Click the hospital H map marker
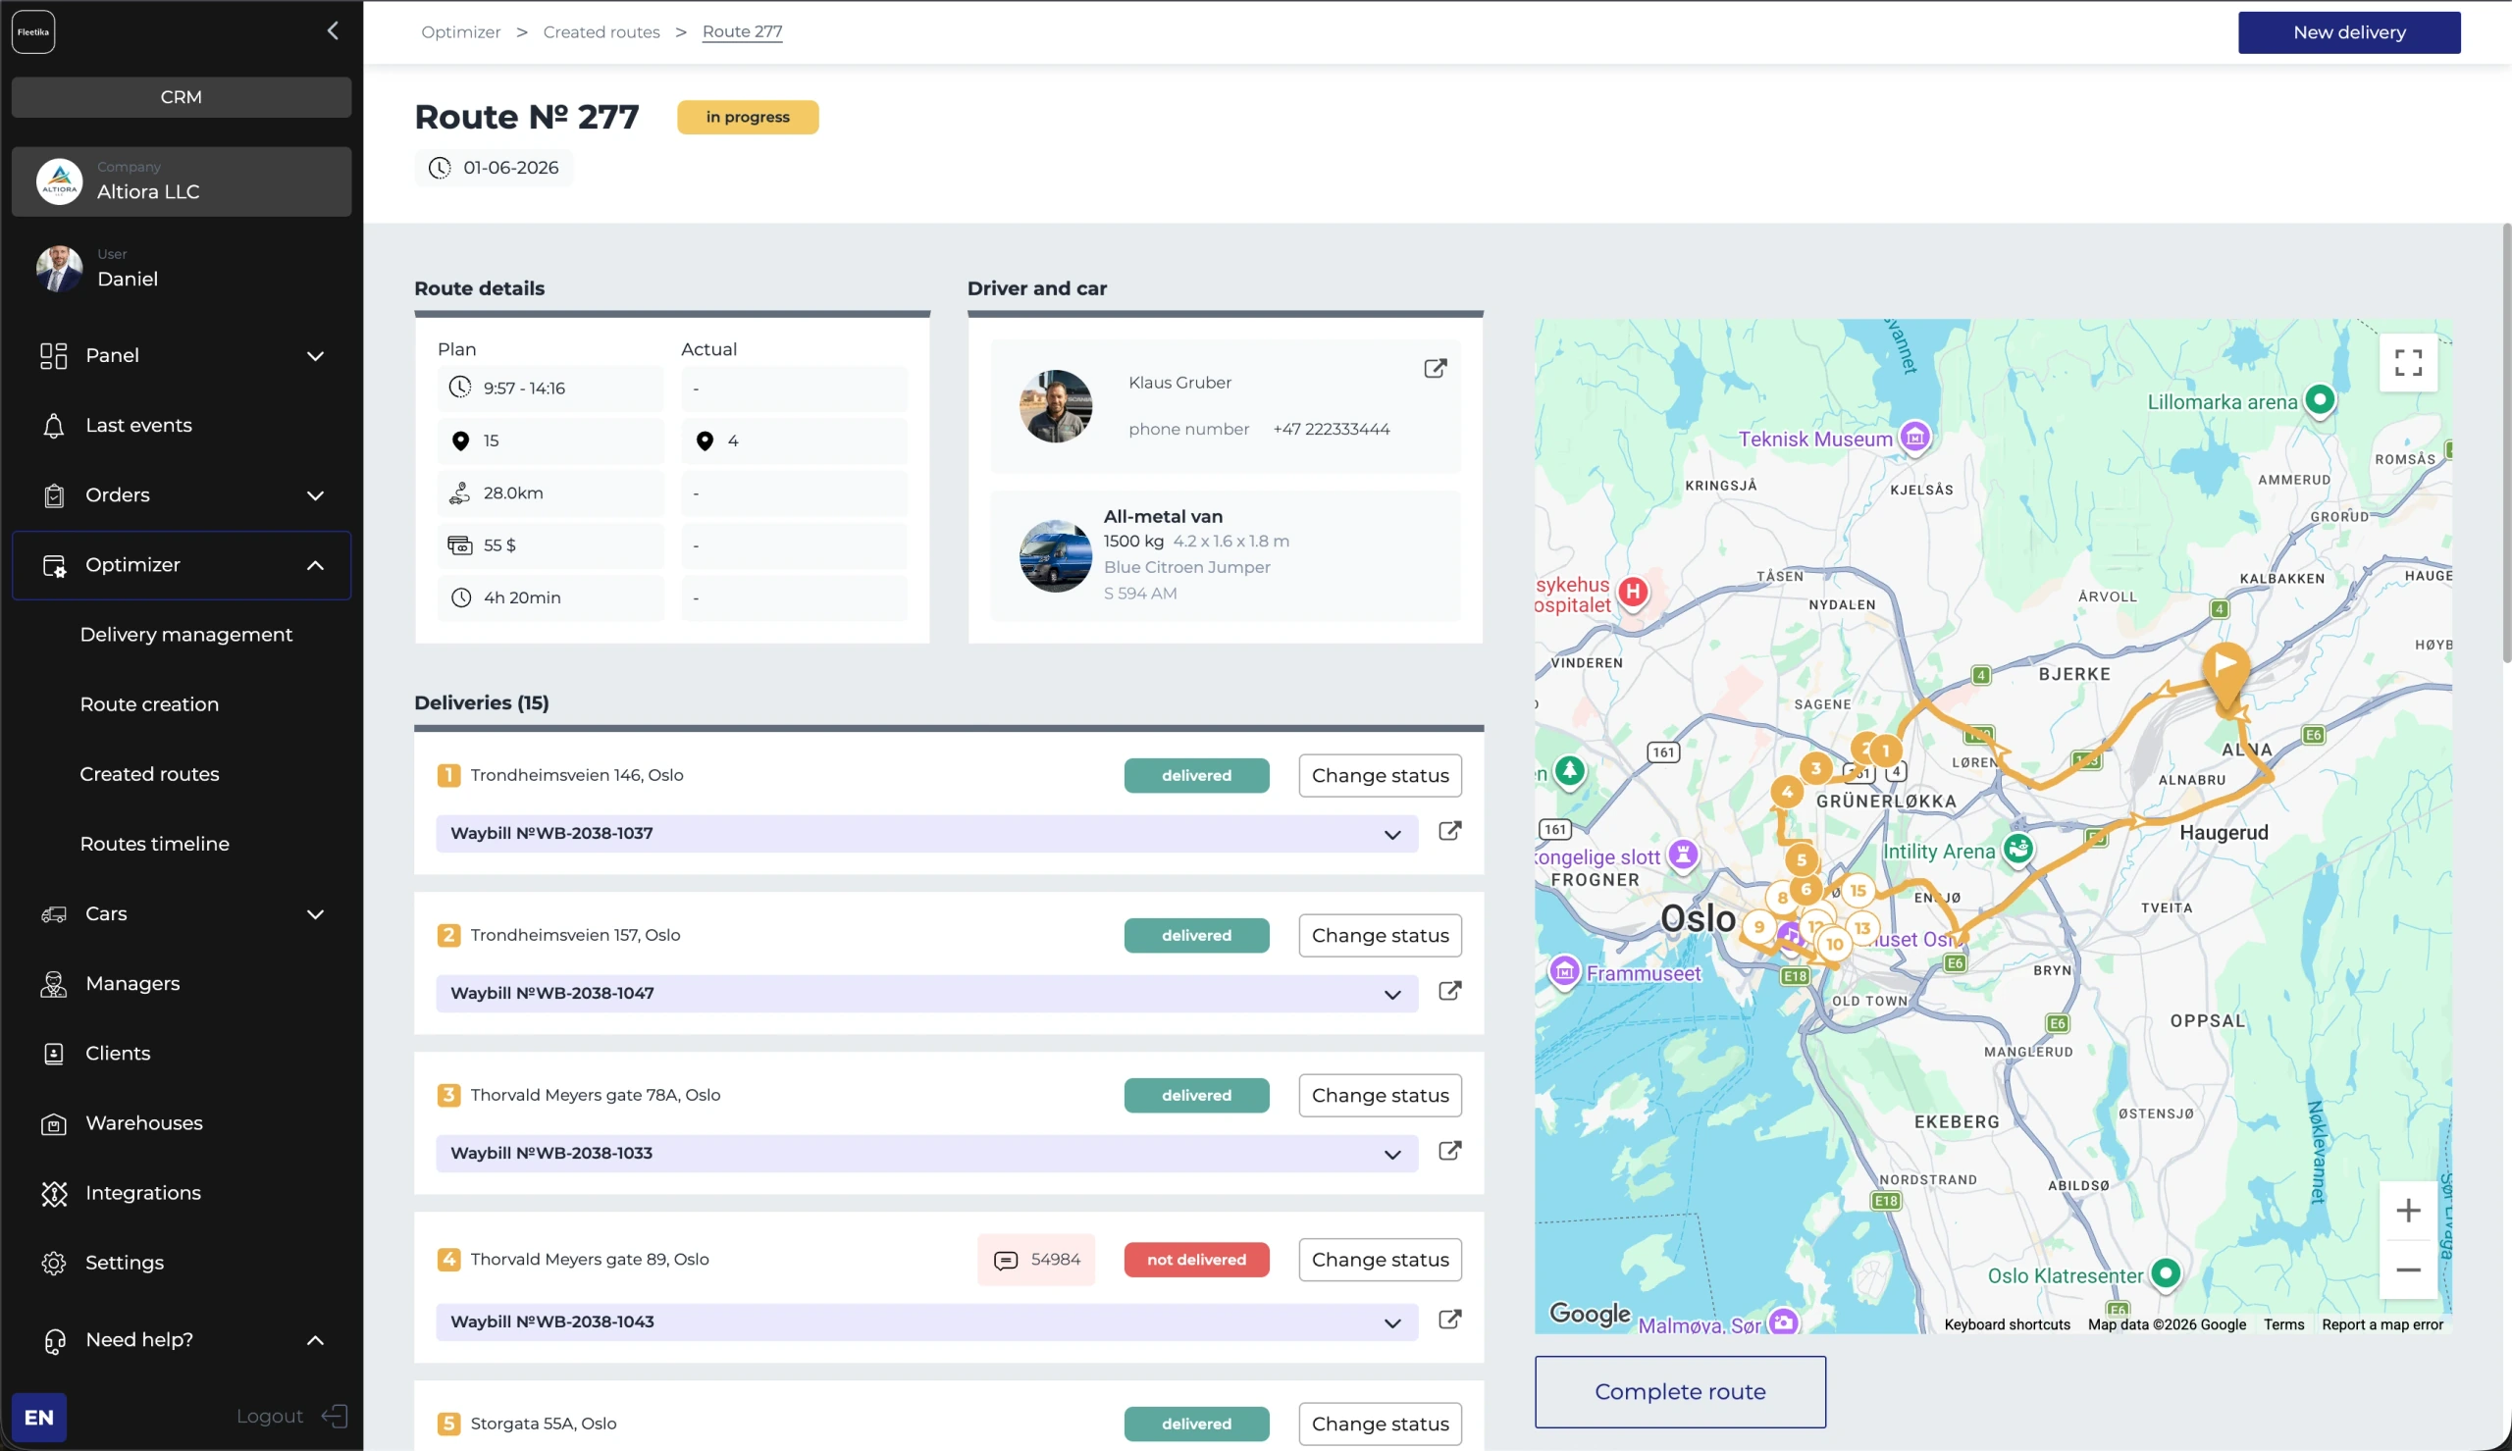Image resolution: width=2512 pixels, height=1451 pixels. (x=1632, y=592)
